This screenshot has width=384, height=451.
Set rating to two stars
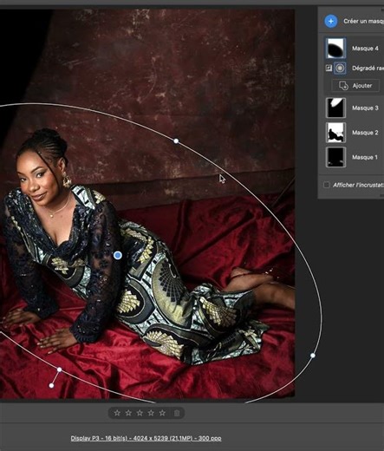click(128, 413)
